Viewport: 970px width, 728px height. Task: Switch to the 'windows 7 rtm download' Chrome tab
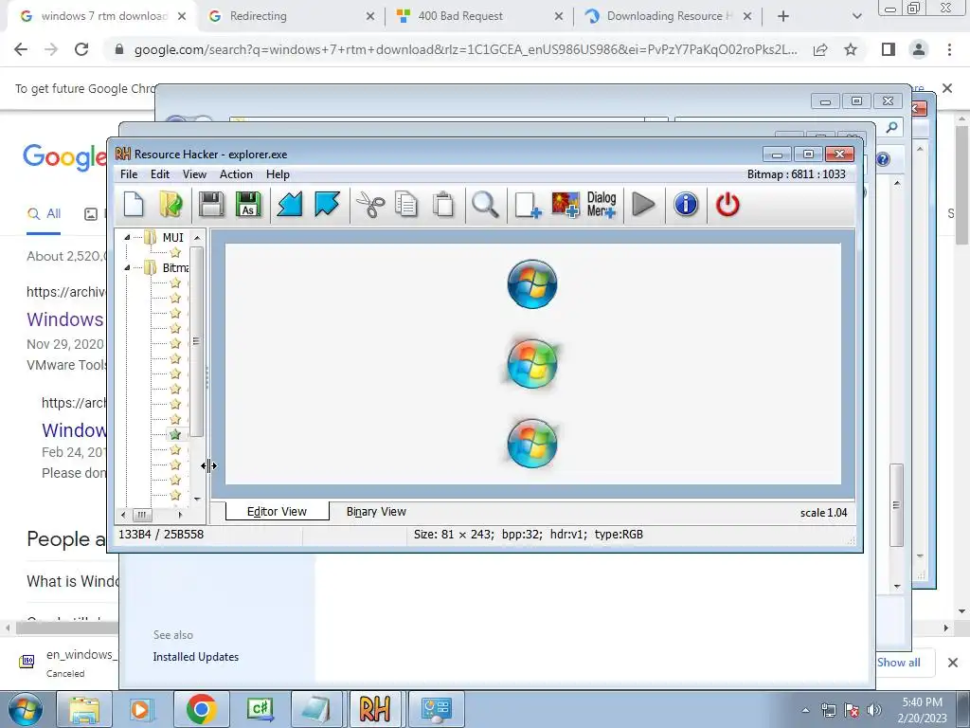[x=104, y=16]
